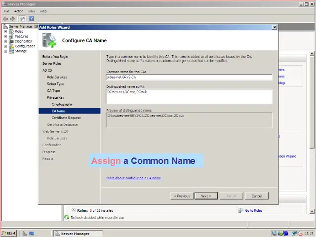Click the Forward arrow toolbar icon

click(x=12, y=19)
